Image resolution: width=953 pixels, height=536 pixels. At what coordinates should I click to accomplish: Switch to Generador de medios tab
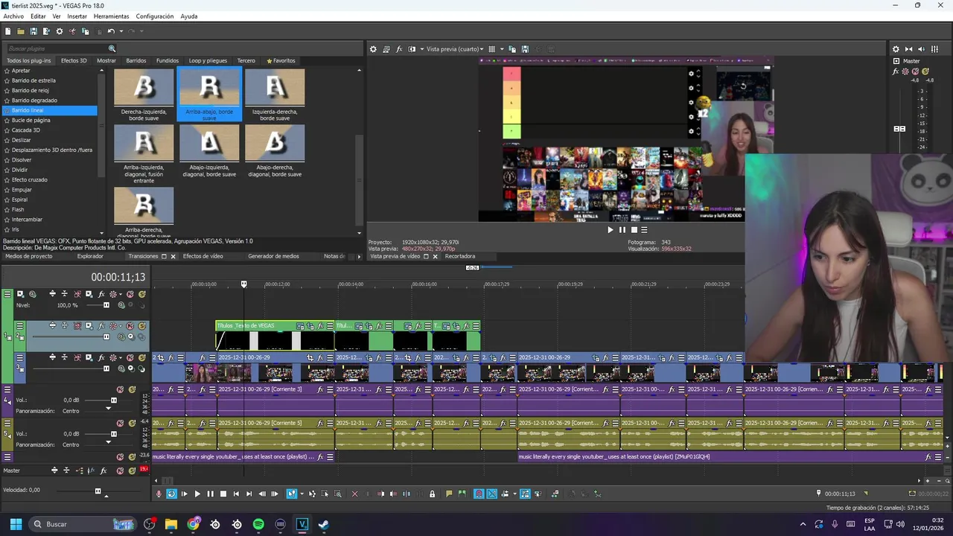pyautogui.click(x=273, y=256)
